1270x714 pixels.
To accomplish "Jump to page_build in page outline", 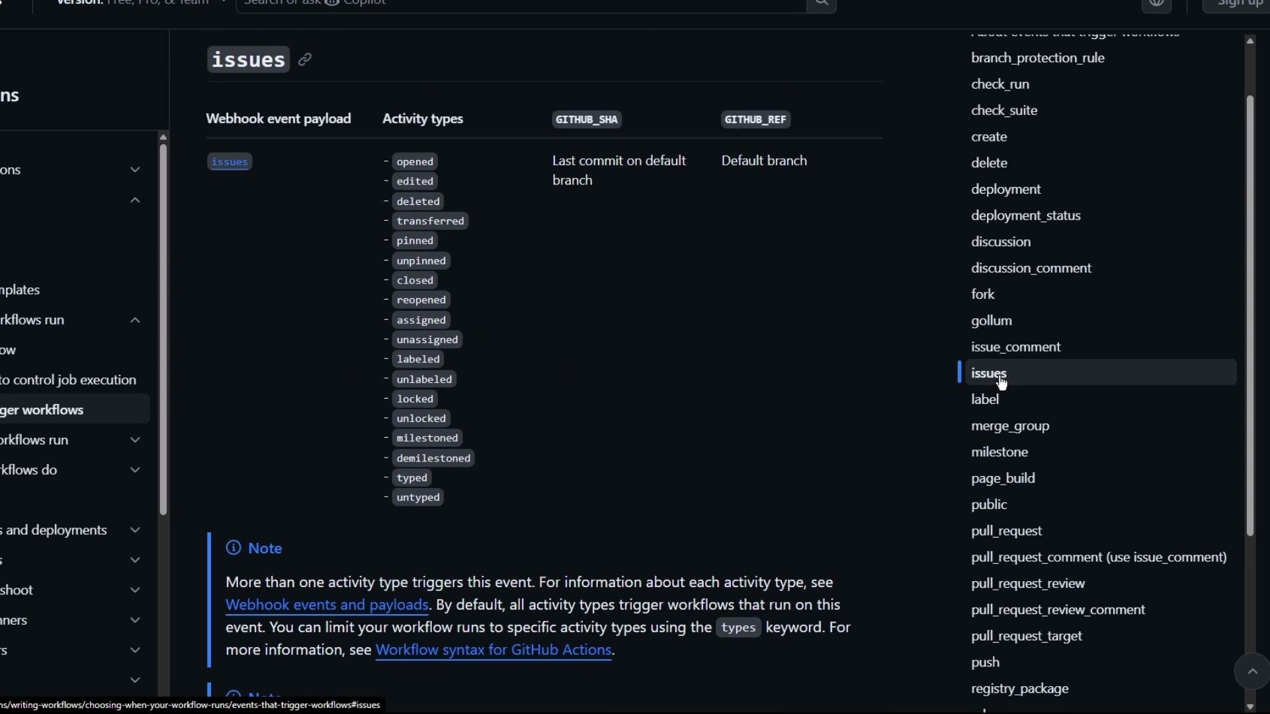I will pyautogui.click(x=1003, y=479).
